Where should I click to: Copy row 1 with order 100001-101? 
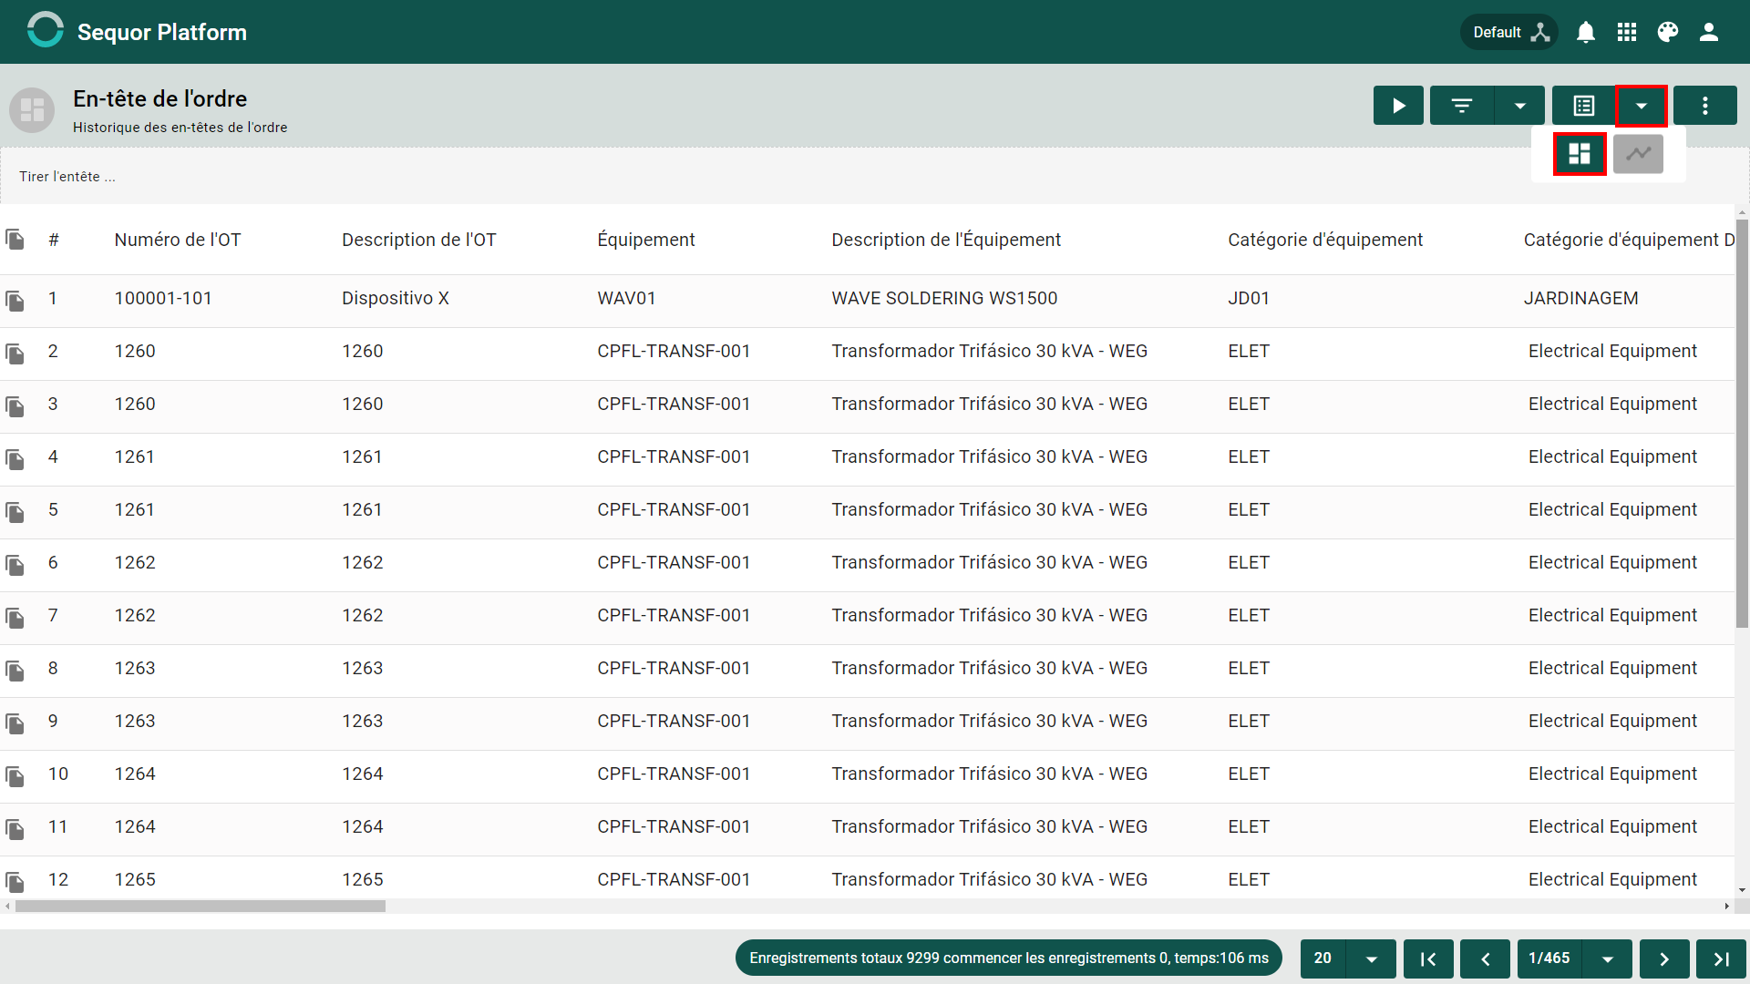point(15,301)
